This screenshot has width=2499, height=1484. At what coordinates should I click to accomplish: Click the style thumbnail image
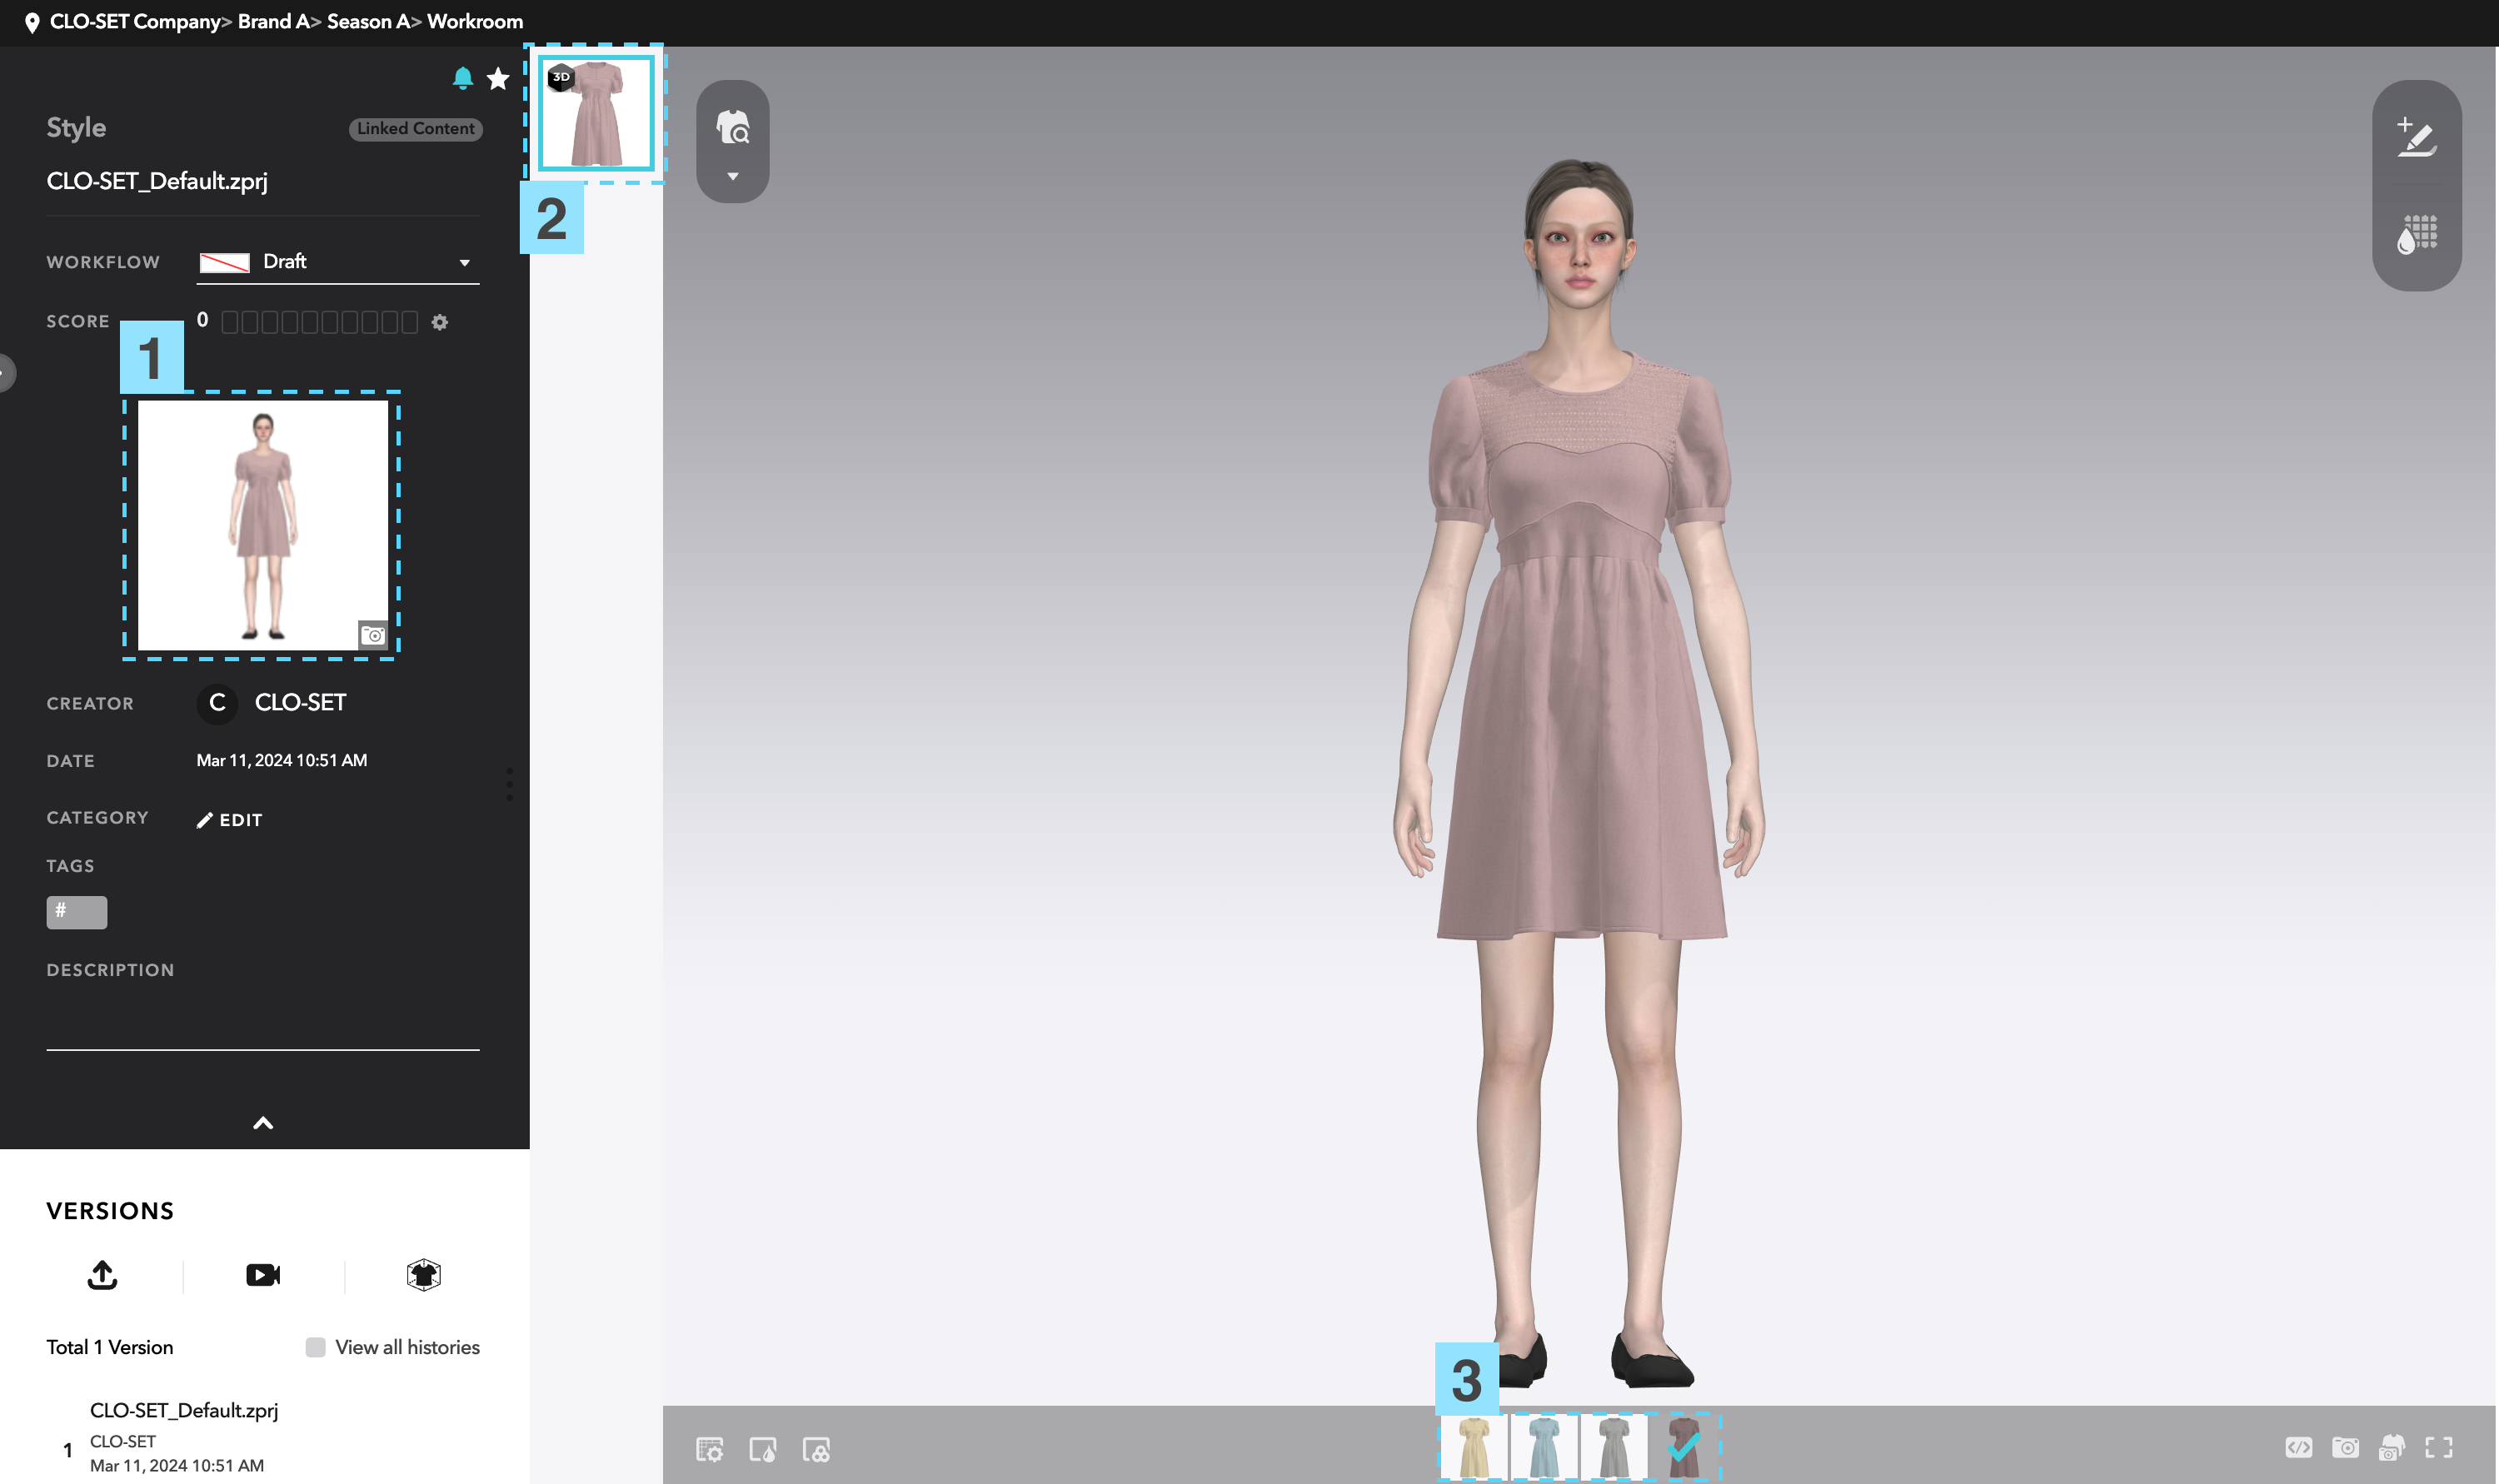[262, 525]
